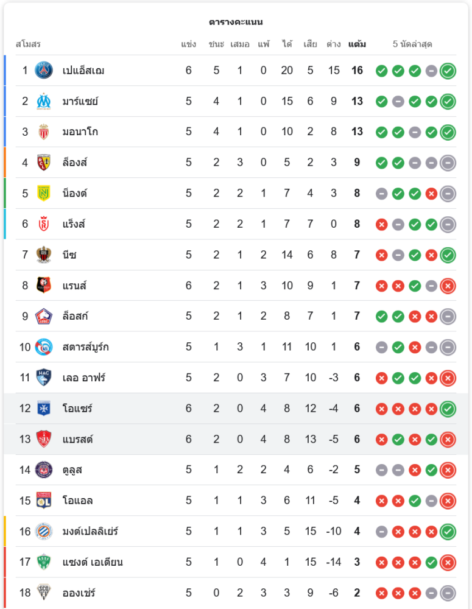Click Lens' latest match draw indicator
This screenshot has width=472, height=609.
point(448,163)
